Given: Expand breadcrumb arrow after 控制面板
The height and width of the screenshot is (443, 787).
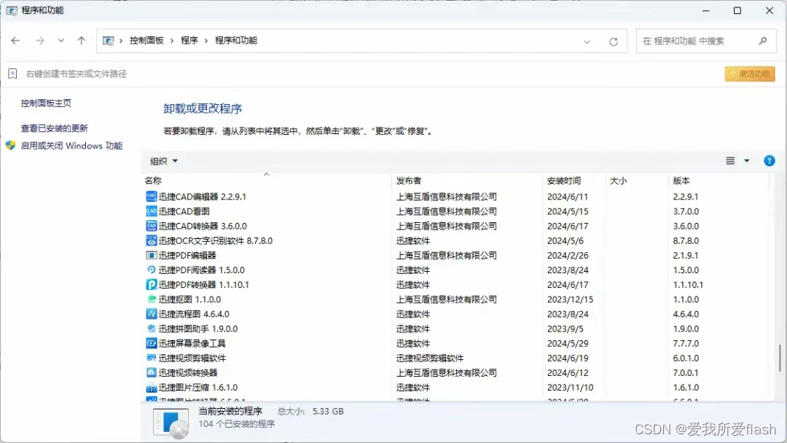Looking at the screenshot, I should (172, 41).
